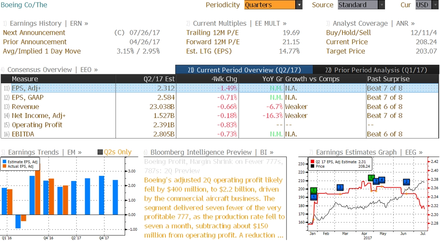Viewport: 440px width, 241px height.
Task: Toggle the Q2s Only checkbox
Action: pyautogui.click(x=100, y=152)
